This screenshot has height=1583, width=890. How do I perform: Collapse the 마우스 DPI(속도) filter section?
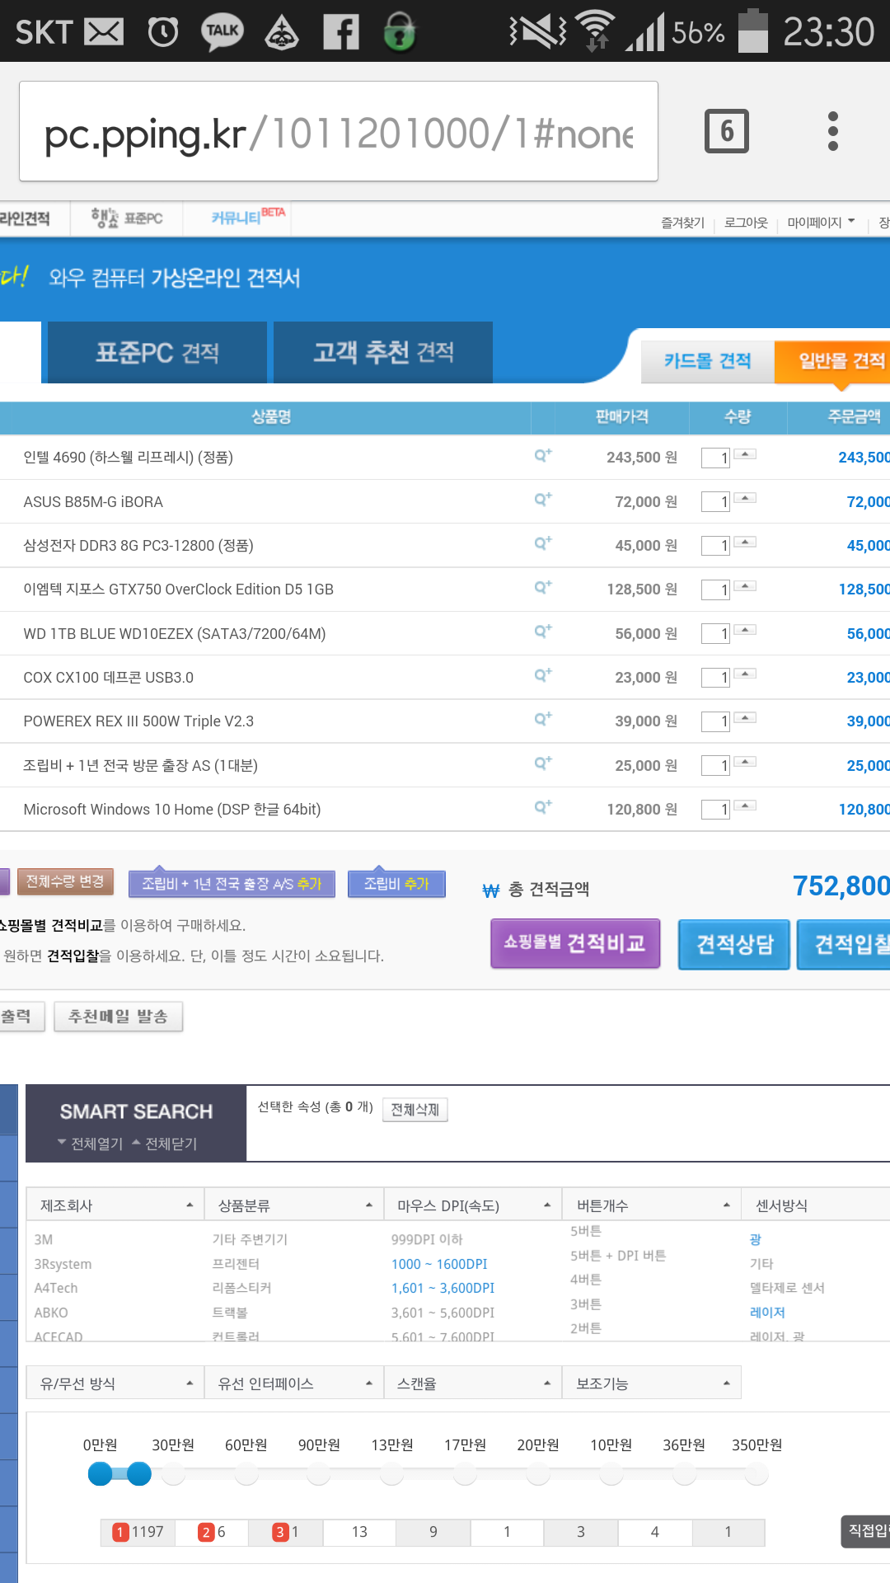click(x=546, y=1205)
